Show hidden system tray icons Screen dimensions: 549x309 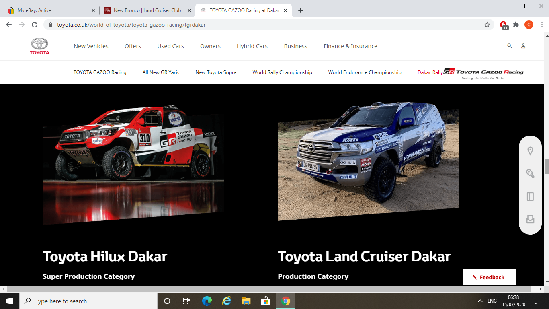(x=480, y=301)
